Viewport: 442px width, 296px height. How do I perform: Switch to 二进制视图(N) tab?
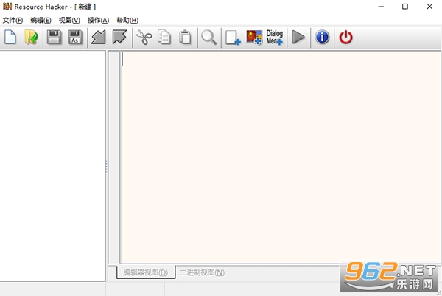click(202, 272)
